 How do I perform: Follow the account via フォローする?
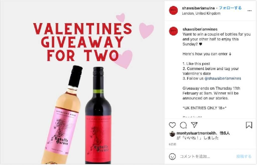tap(230, 8)
